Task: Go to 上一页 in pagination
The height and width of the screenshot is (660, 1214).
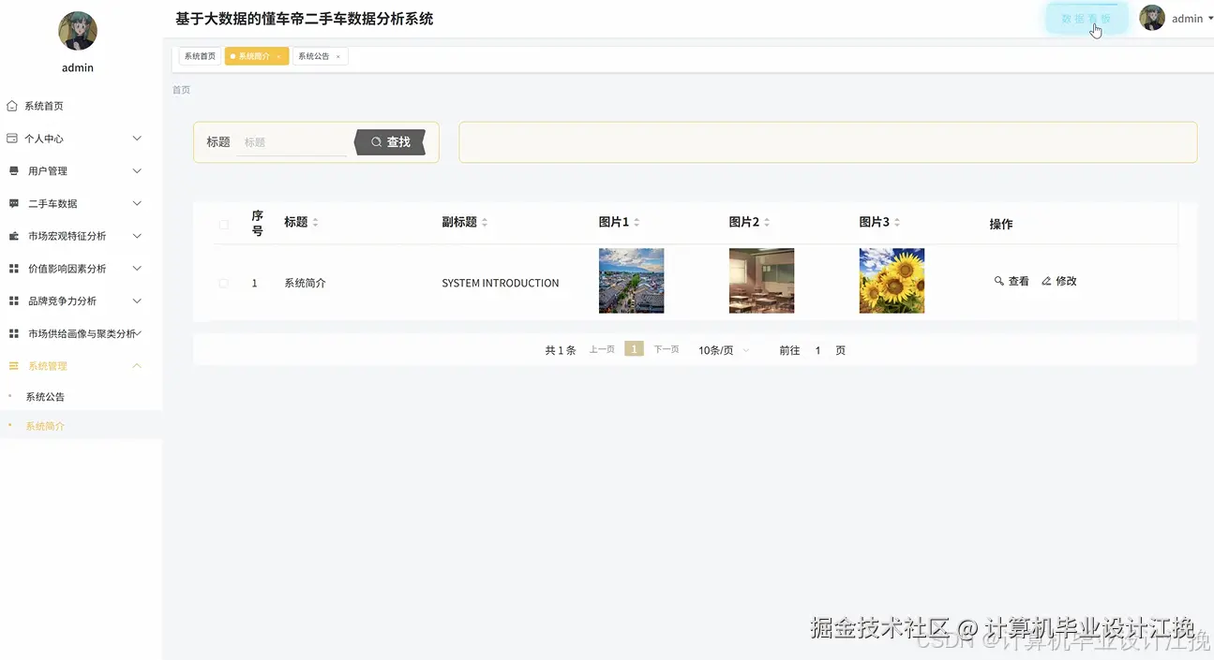Action: 602,349
